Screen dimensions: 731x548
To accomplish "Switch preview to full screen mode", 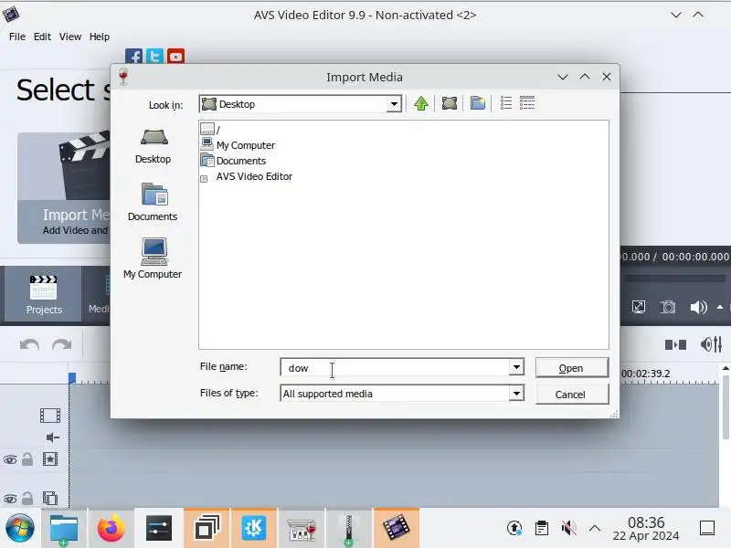I will (x=639, y=307).
